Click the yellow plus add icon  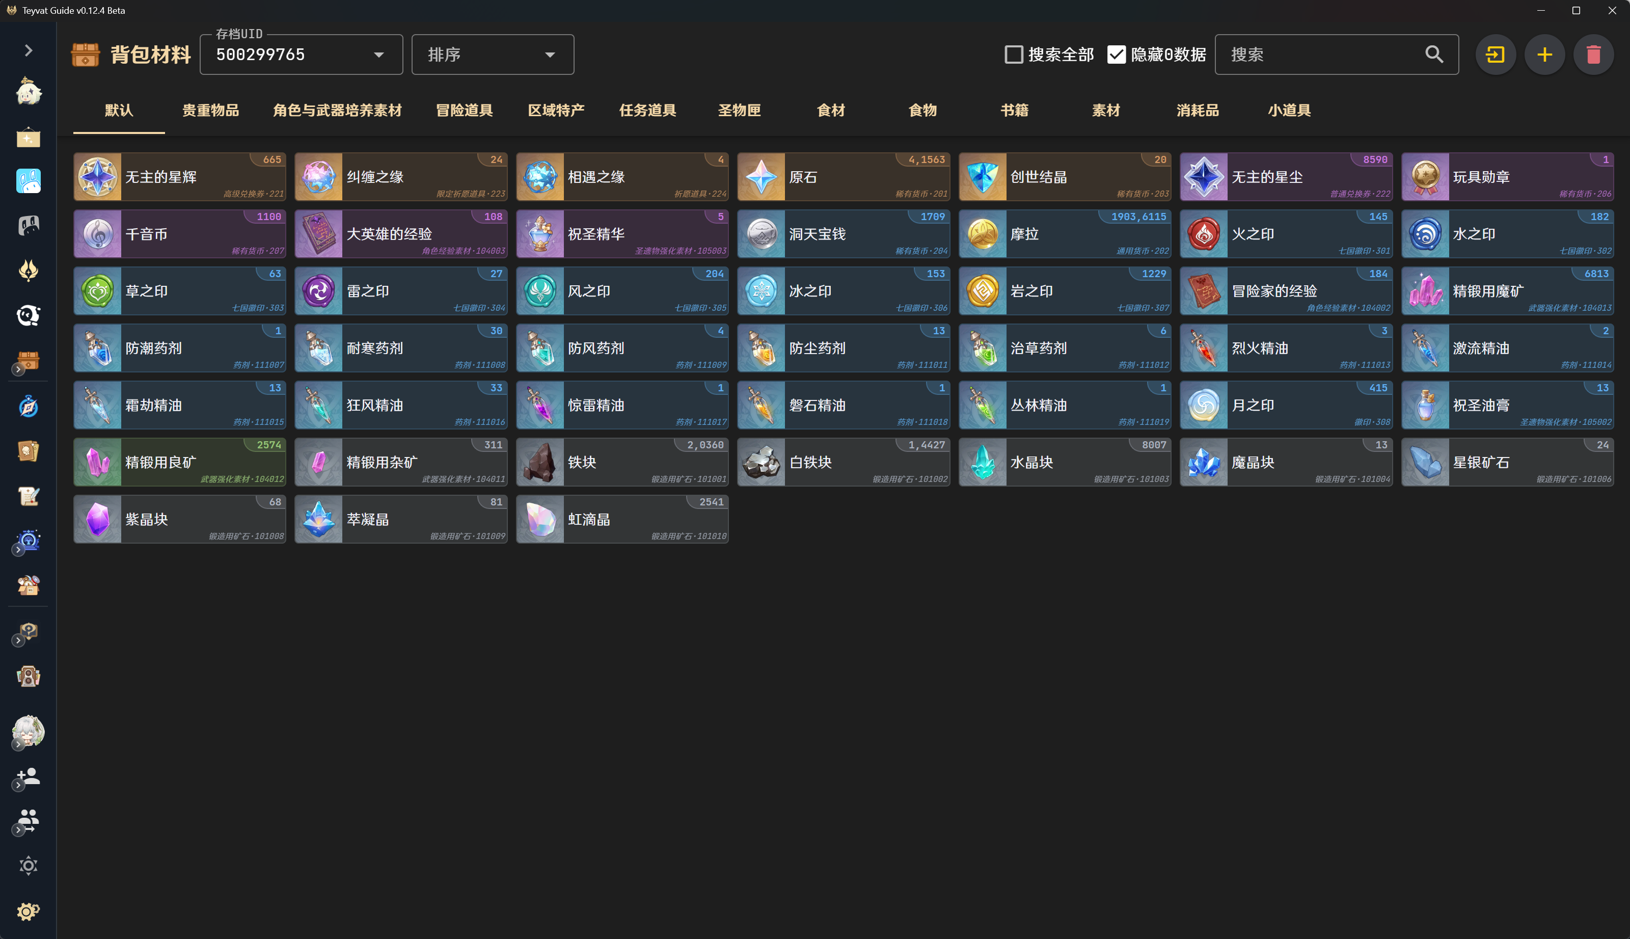pyautogui.click(x=1544, y=55)
